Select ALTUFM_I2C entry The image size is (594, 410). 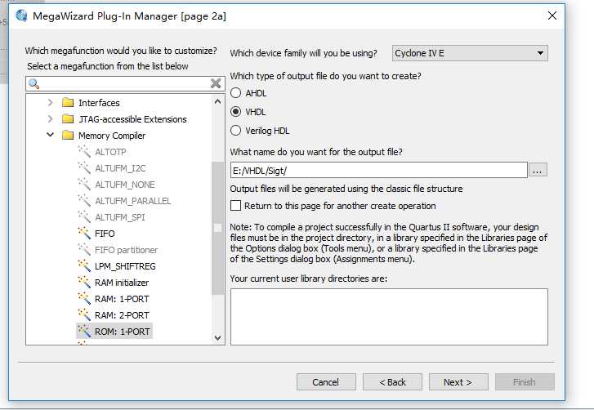click(x=120, y=168)
